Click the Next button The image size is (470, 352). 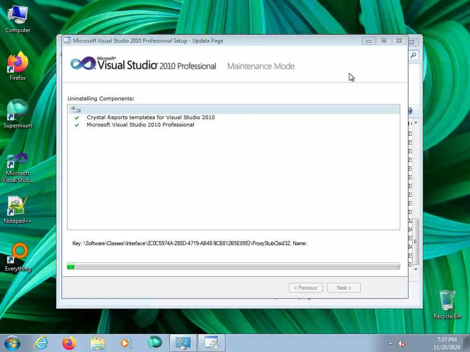344,288
